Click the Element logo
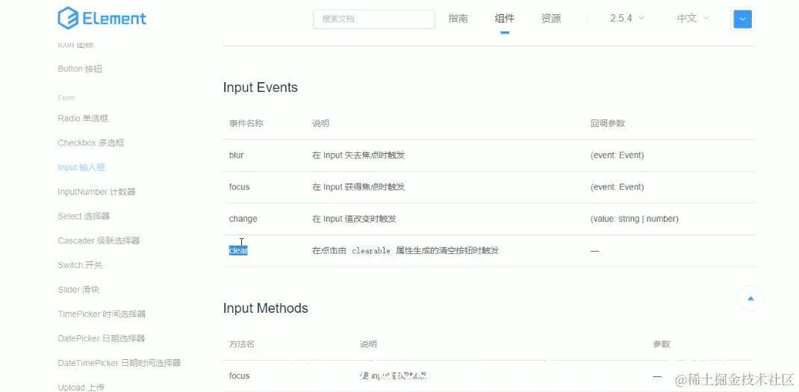The image size is (799, 392). point(102,19)
